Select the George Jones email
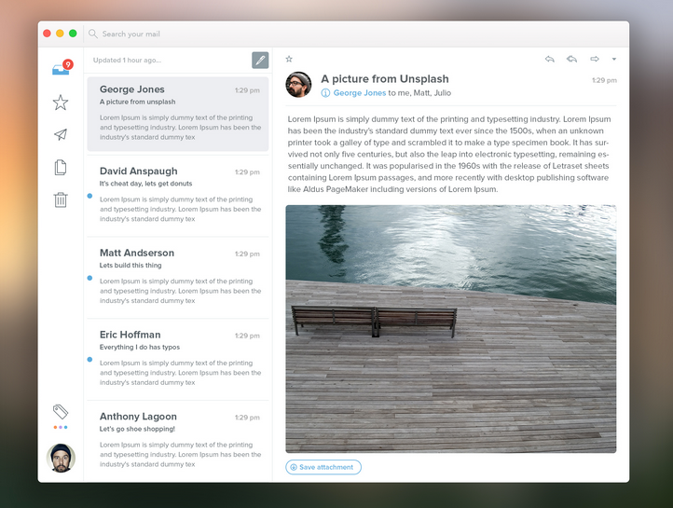The image size is (673, 508). [178, 114]
